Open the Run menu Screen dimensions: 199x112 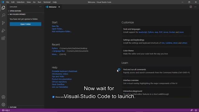tap(39, 2)
